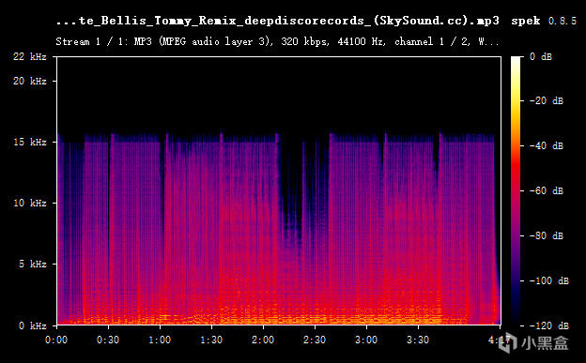Viewport: 586px width, 363px height.
Task: Click the 1:30 time axis label
Action: (211, 340)
